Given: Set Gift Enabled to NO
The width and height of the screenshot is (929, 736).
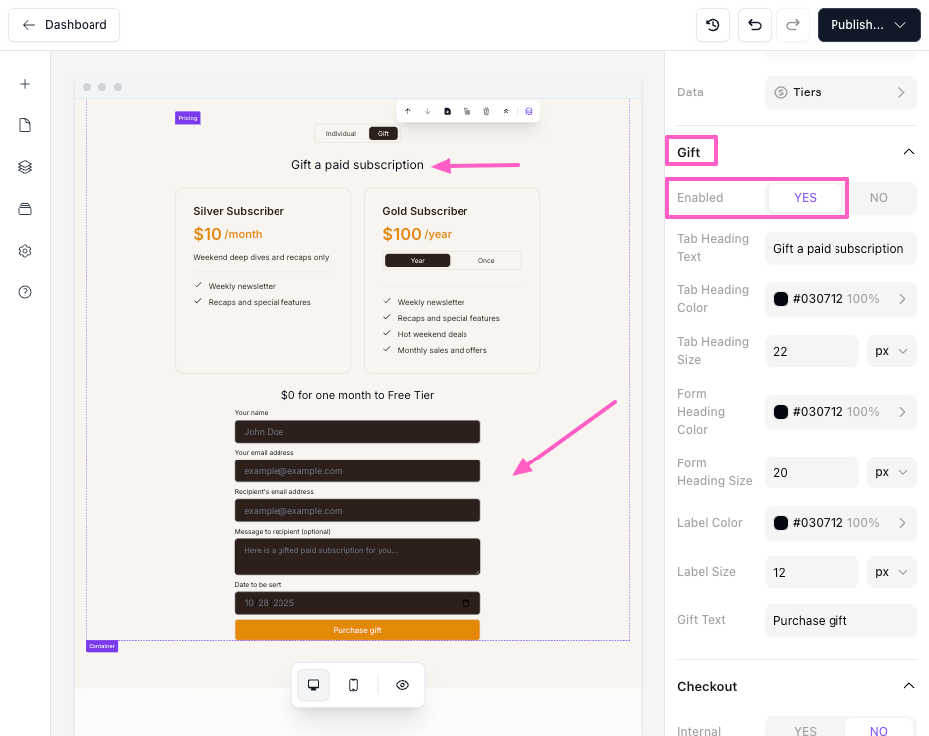Looking at the screenshot, I should click(878, 198).
